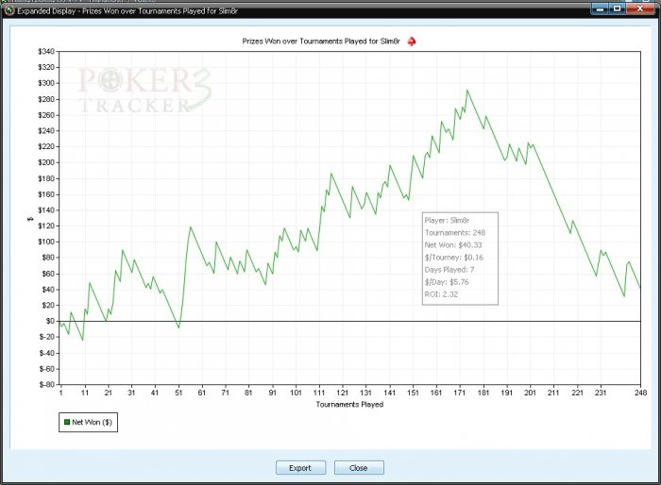
Task: Click 'Net Won: $40.33' in tooltip
Action: (453, 244)
